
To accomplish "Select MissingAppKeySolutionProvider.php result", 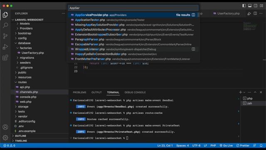I will click(x=133, y=25).
